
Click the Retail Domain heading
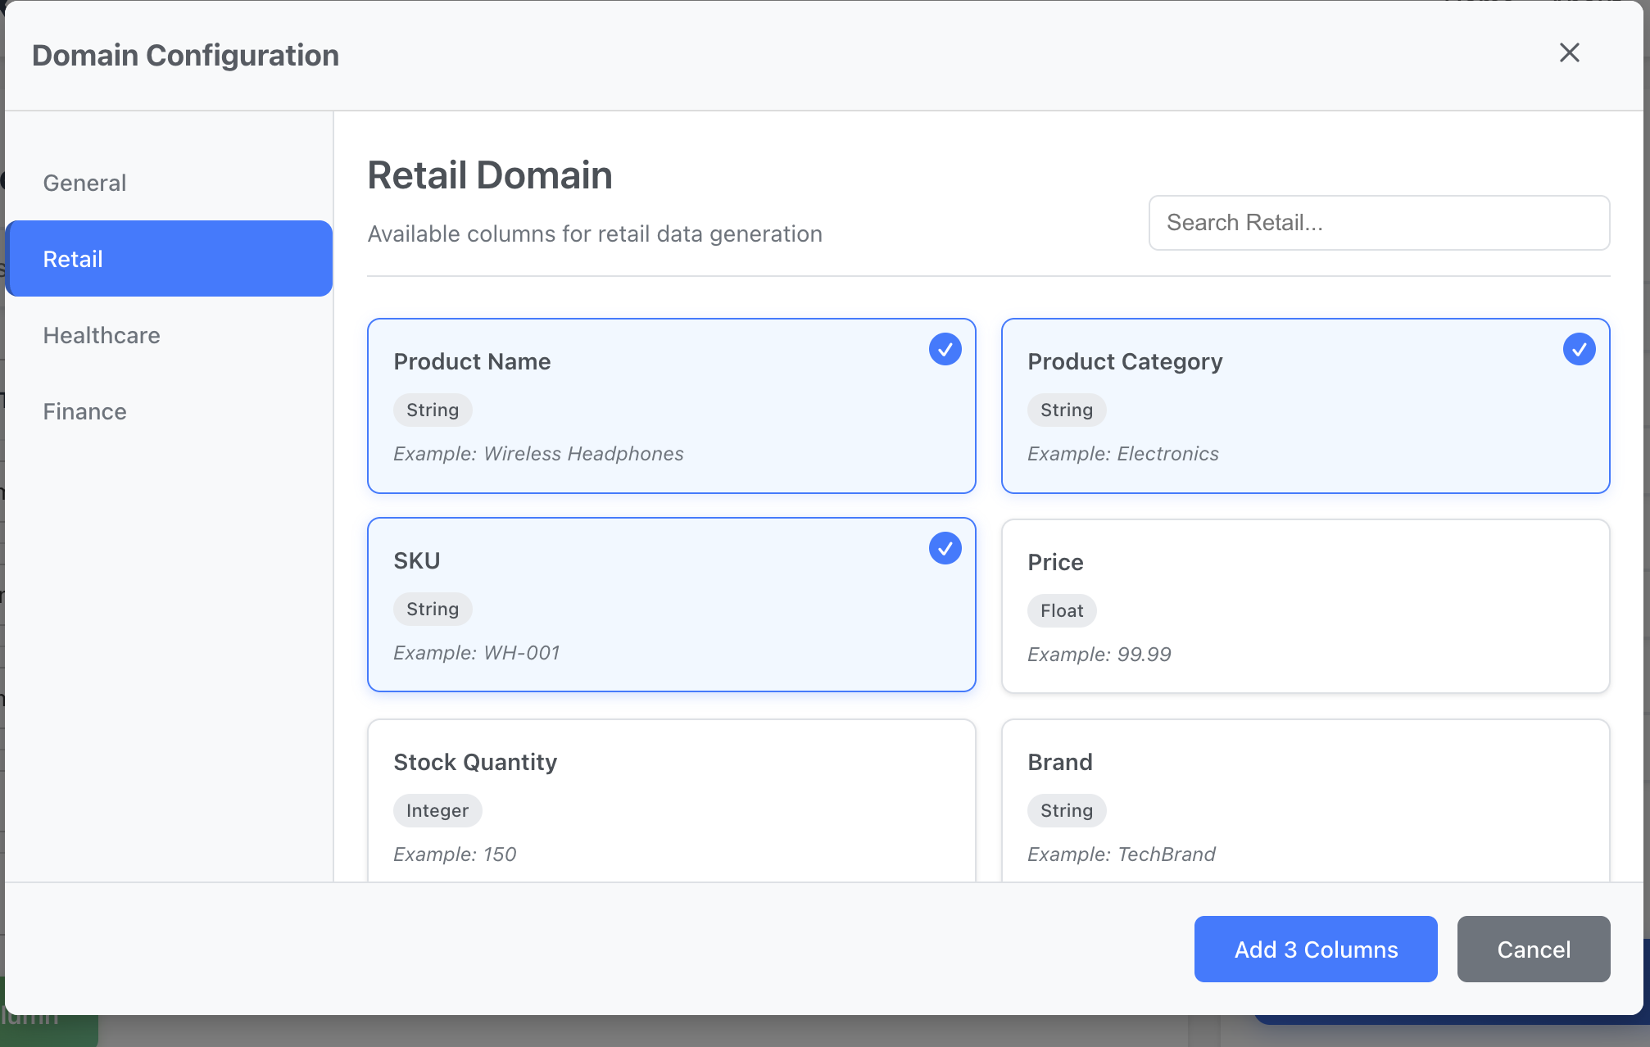click(x=490, y=174)
